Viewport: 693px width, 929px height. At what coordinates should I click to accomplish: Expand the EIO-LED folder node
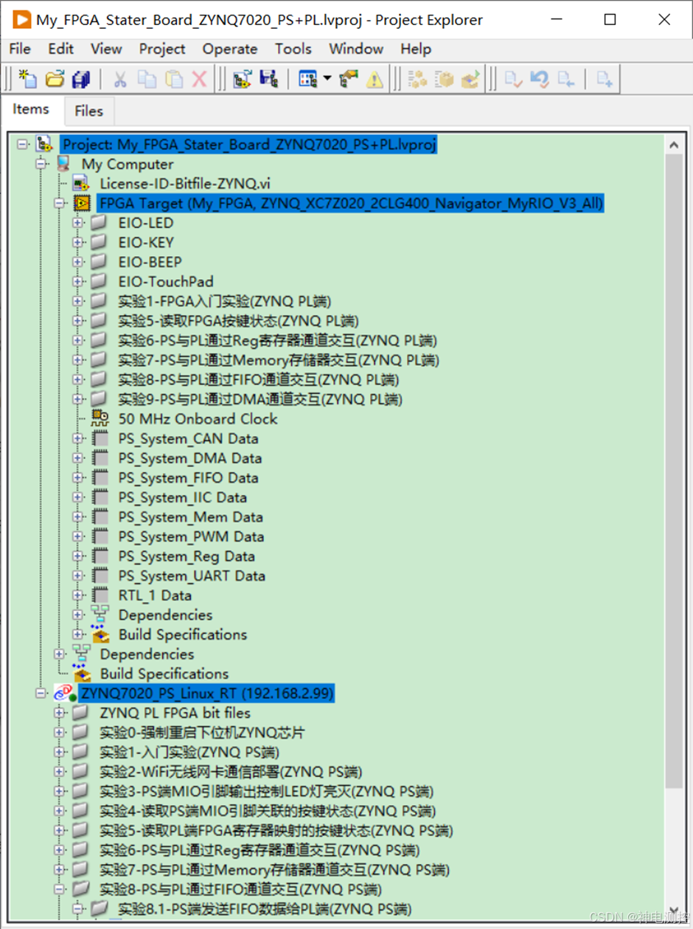77,223
